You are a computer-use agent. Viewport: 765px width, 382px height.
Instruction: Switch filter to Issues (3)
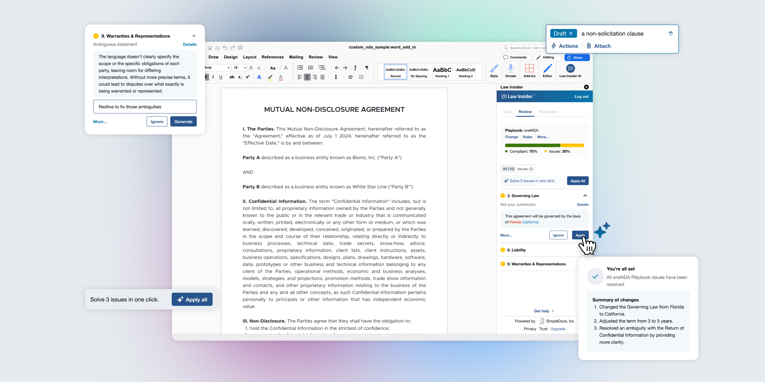click(x=525, y=169)
